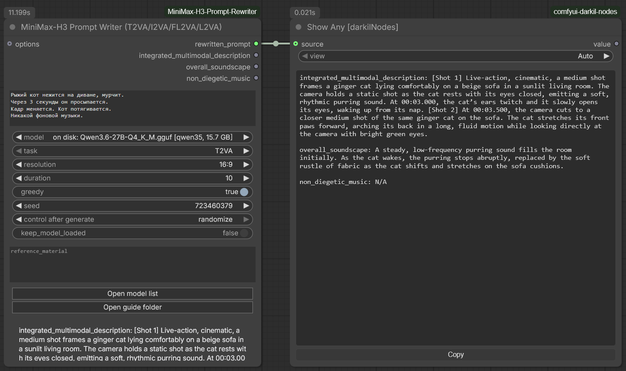
Task: Collapse the MiniMax-H3 Prompt Writer node dot
Action: 12,27
